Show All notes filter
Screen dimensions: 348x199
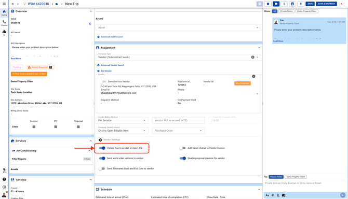coord(275,11)
